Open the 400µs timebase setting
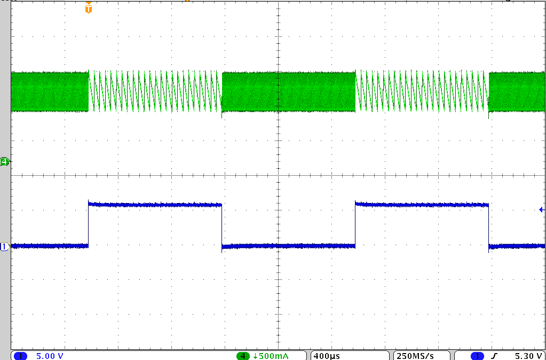Viewport: 546px width, 360px height. point(328,355)
